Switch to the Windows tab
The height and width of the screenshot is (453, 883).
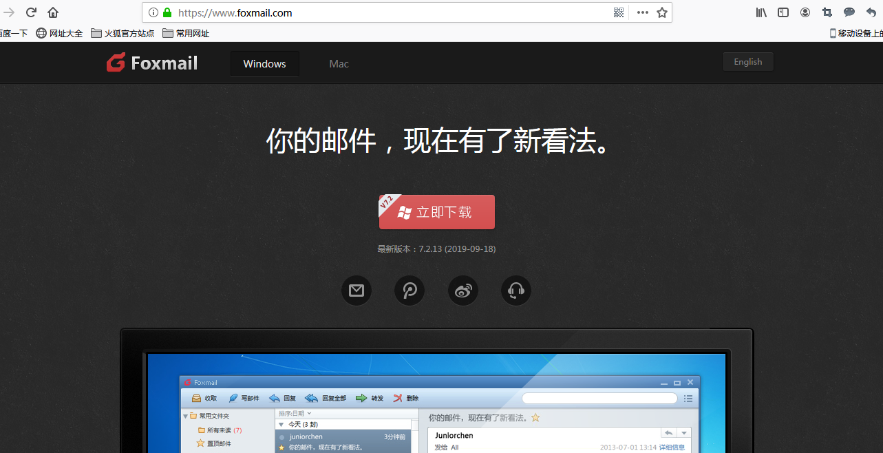coord(264,63)
